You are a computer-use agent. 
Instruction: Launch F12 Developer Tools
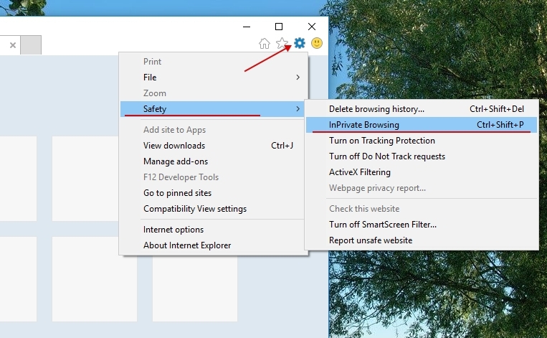(214, 177)
